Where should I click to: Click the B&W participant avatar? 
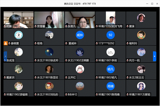(x=80, y=86)
